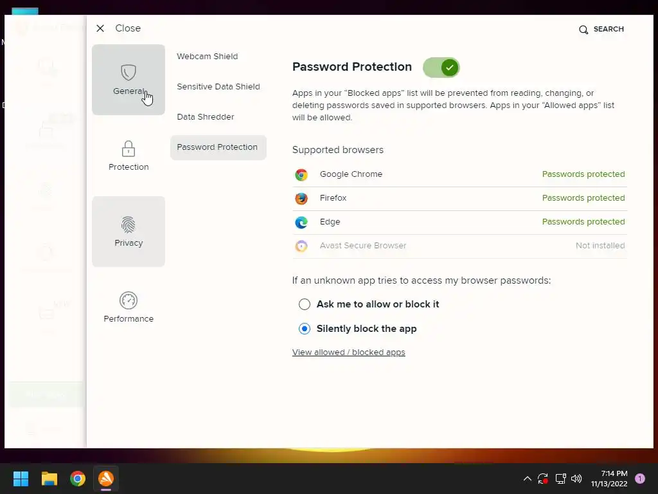658x494 pixels.
Task: Click the Google Chrome browser icon in list
Action: coord(301,175)
